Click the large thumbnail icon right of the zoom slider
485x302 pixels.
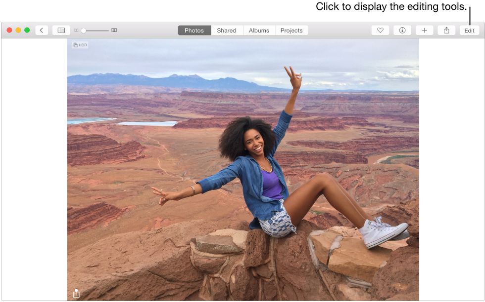(114, 30)
